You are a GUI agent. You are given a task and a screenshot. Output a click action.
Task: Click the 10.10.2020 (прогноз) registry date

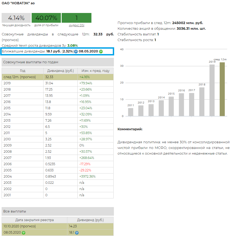[19, 226]
